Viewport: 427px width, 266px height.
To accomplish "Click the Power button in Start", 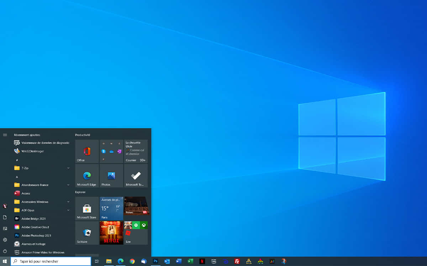I will pos(5,251).
